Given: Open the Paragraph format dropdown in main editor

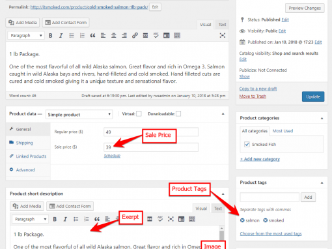Looking at the screenshot, I should [26, 35].
